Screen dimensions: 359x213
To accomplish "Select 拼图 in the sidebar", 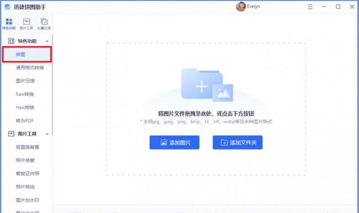I will pos(27,54).
